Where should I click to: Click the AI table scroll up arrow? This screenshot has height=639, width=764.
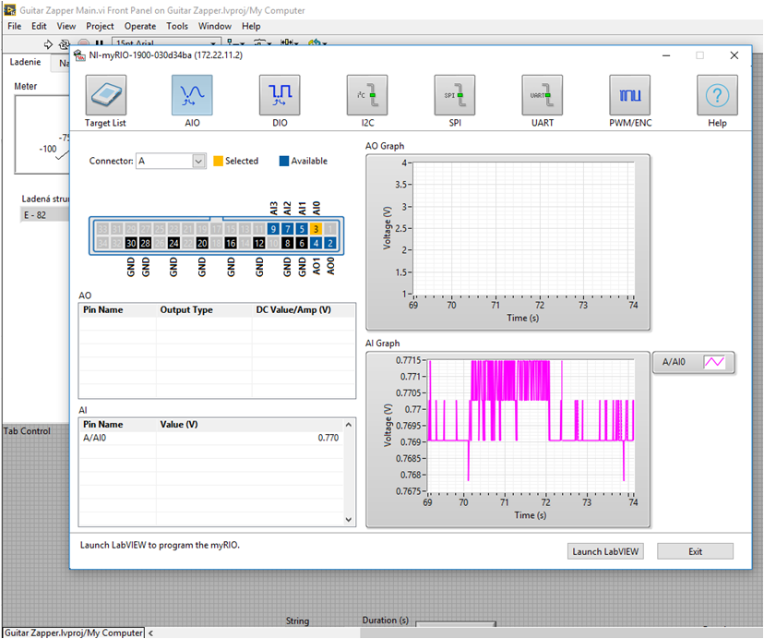(349, 425)
